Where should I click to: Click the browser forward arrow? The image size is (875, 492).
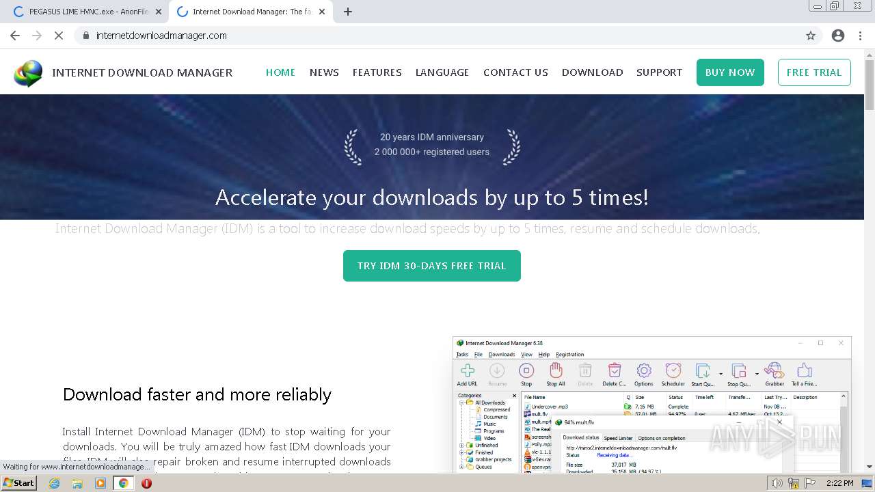tap(37, 36)
